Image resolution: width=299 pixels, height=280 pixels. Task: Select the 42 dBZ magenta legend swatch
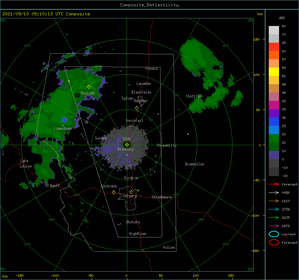pos(274,105)
